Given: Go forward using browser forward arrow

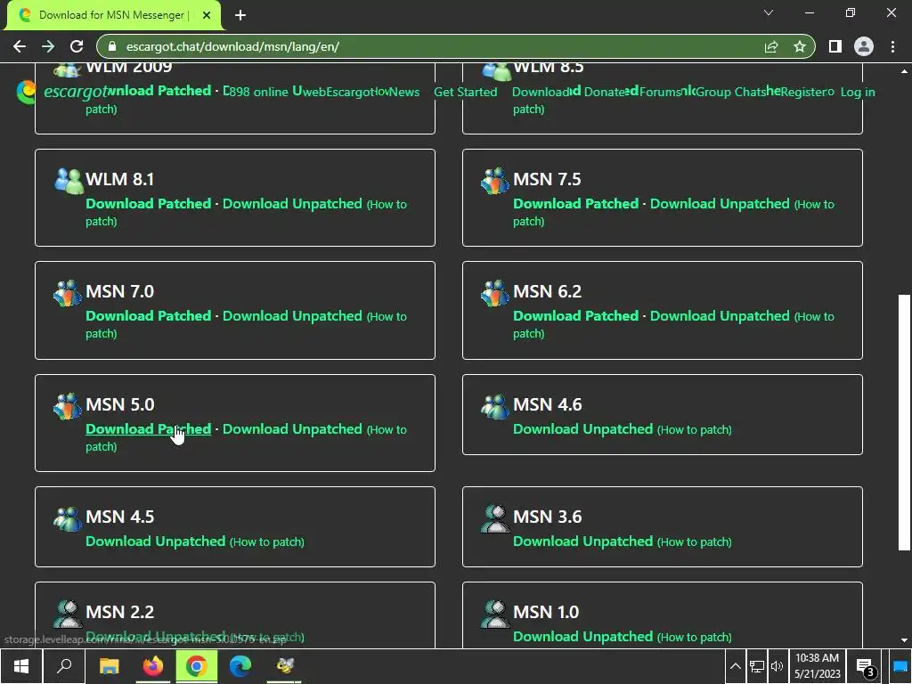Looking at the screenshot, I should click(48, 46).
